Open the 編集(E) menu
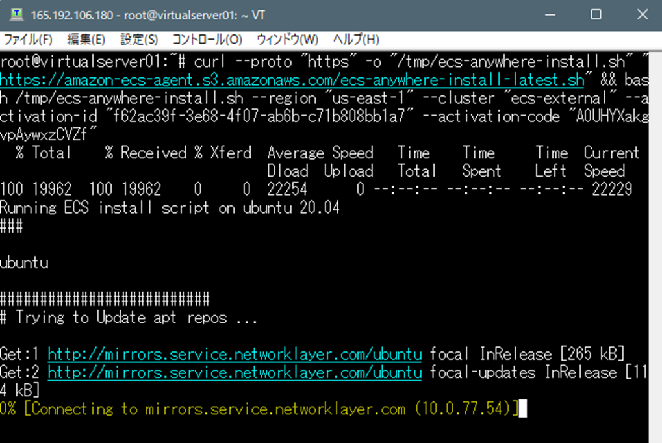This screenshot has width=662, height=443. click(86, 40)
